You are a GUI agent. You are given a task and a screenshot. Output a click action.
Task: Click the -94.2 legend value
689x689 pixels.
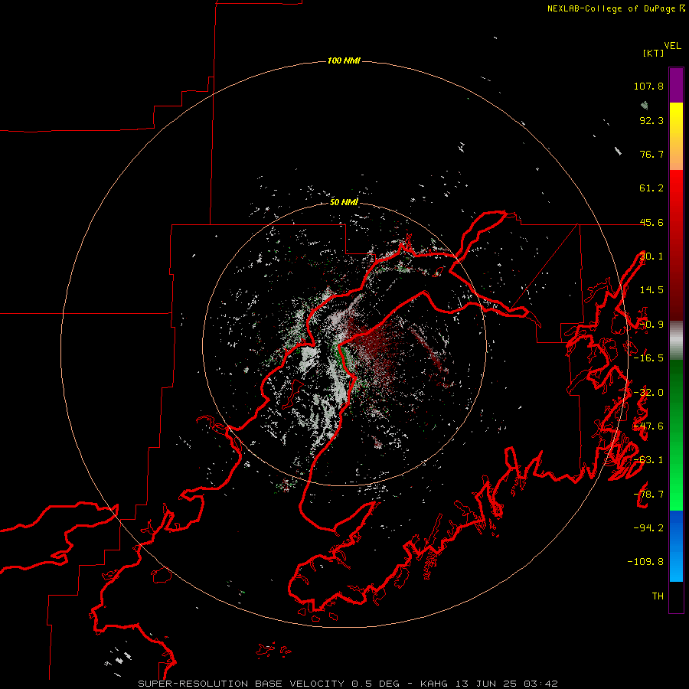(648, 528)
